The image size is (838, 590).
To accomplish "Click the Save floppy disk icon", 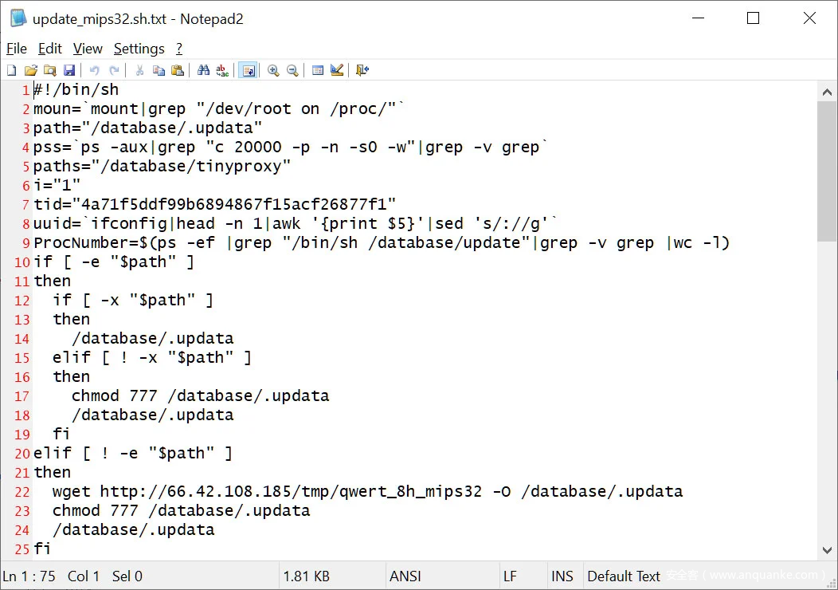I will [x=69, y=70].
